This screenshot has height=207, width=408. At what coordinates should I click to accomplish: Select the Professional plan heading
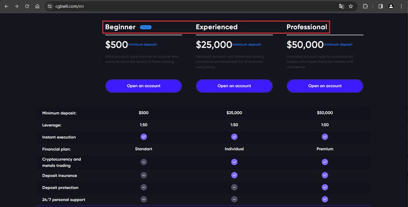tap(307, 27)
